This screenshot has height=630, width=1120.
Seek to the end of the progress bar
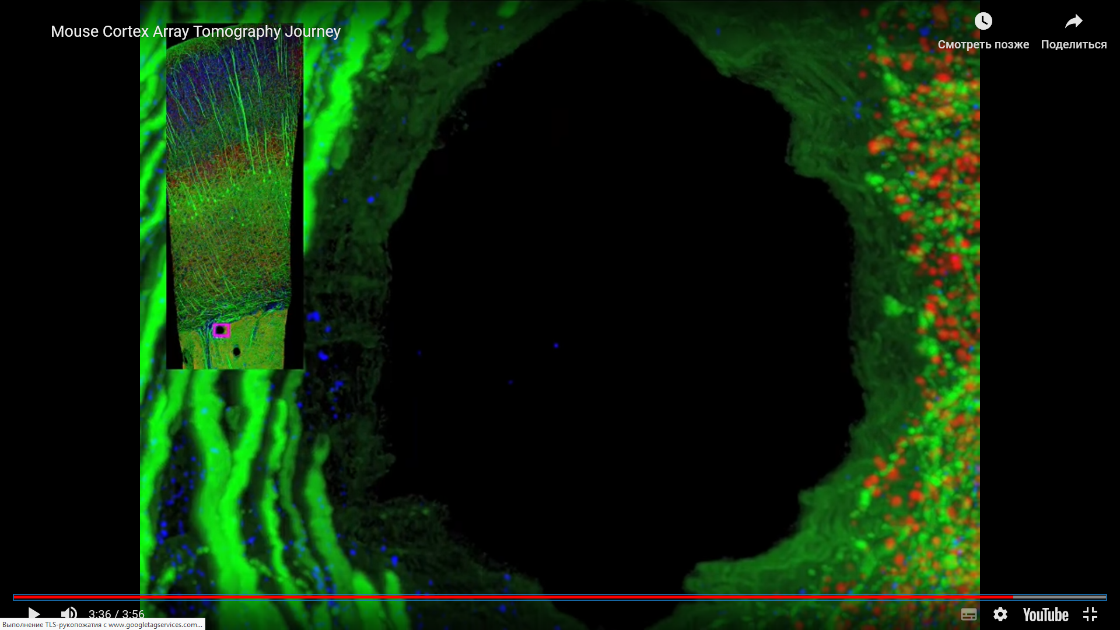coord(1104,597)
